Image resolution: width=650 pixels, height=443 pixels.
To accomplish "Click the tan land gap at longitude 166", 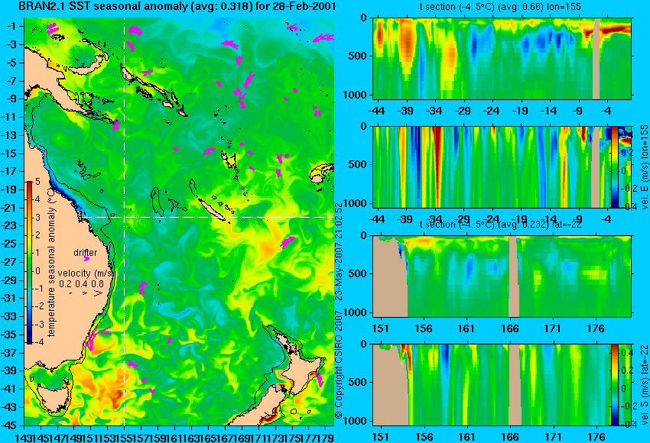I will pyautogui.click(x=513, y=276).
